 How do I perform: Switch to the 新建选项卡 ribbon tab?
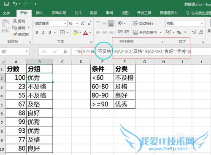(168, 13)
